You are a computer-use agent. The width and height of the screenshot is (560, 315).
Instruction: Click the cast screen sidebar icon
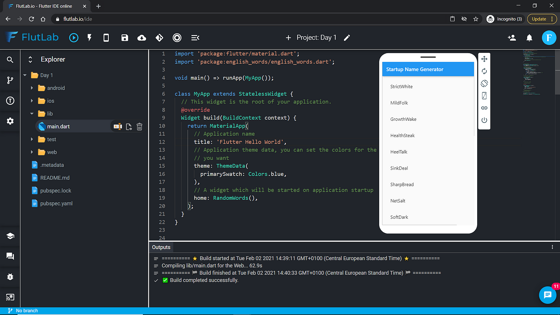(10, 297)
